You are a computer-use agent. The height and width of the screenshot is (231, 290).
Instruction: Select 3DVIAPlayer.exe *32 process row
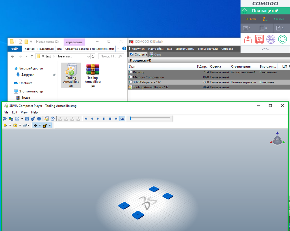[209, 82]
